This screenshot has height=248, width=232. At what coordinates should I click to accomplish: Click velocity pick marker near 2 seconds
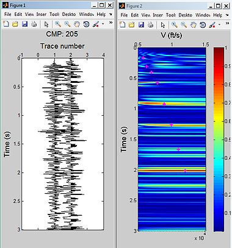tap(185, 171)
